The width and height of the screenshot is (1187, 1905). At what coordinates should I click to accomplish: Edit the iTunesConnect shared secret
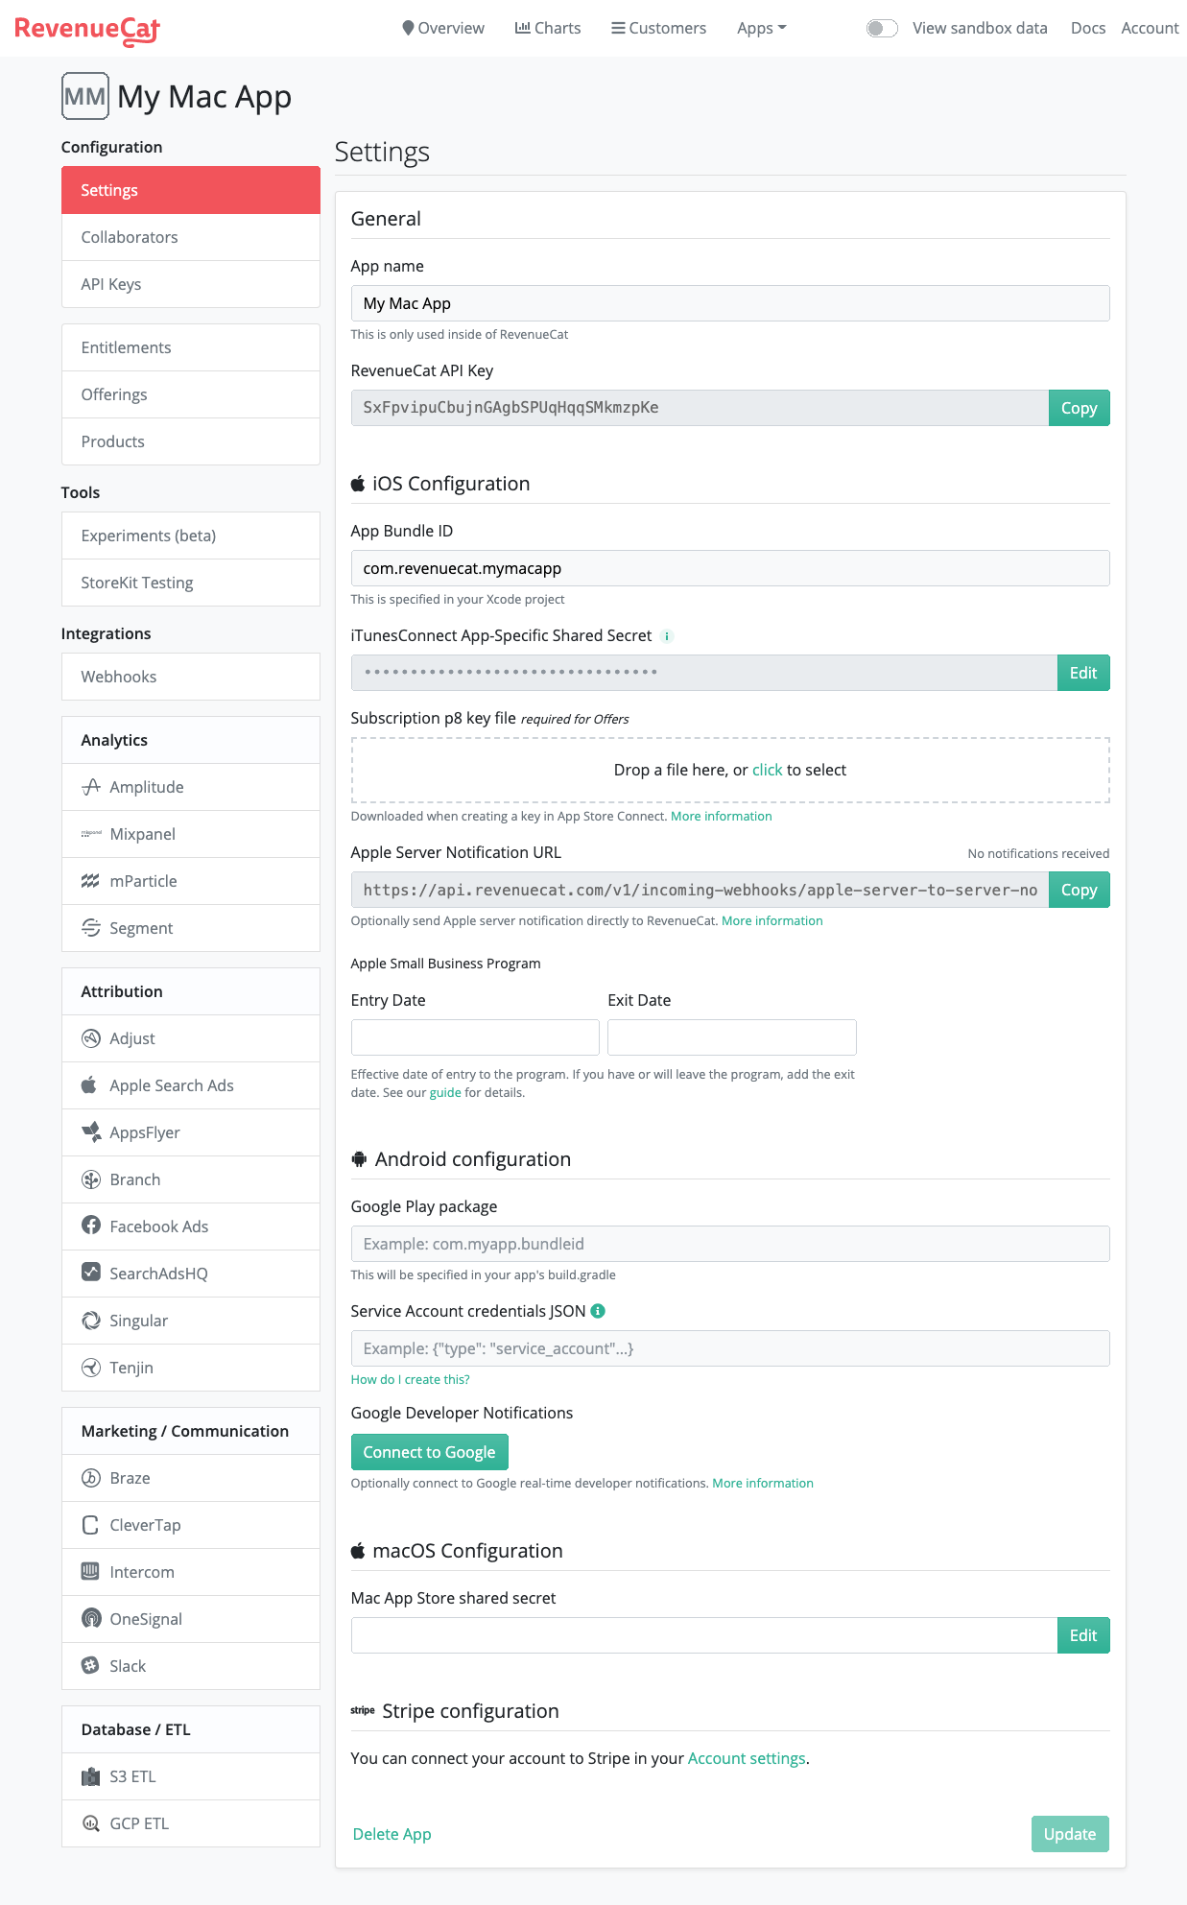click(1083, 673)
